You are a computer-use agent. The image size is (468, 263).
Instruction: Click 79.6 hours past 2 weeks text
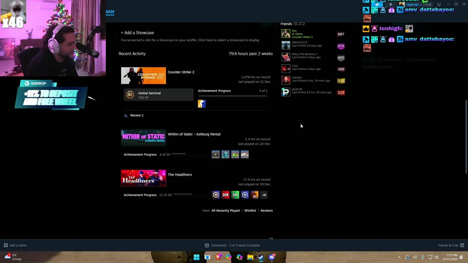pos(251,54)
